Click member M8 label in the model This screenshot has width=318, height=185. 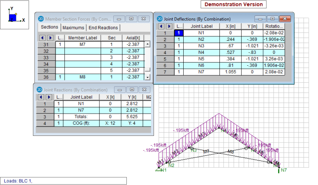231,151
